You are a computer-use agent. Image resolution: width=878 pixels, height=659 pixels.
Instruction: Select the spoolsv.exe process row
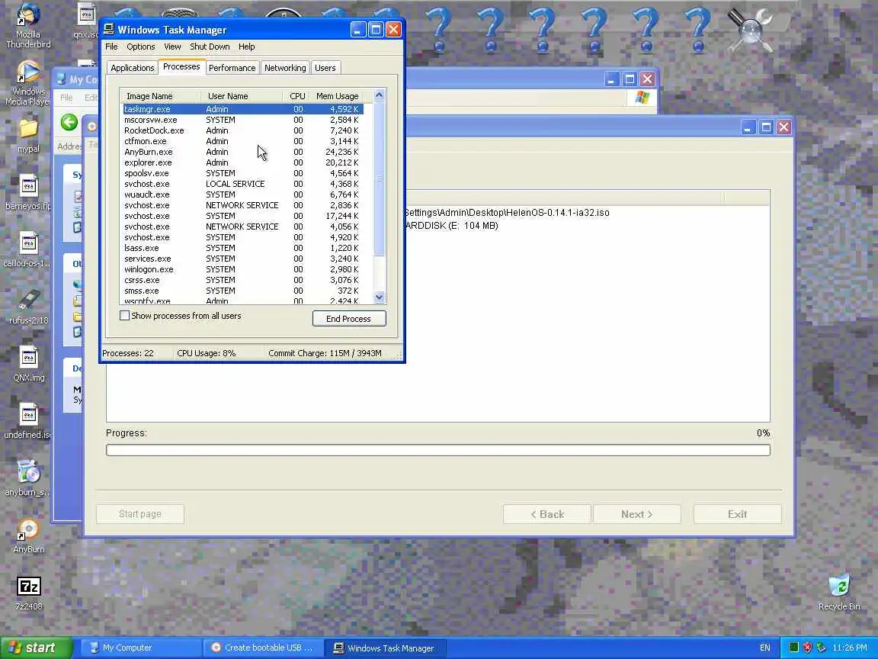(x=243, y=173)
